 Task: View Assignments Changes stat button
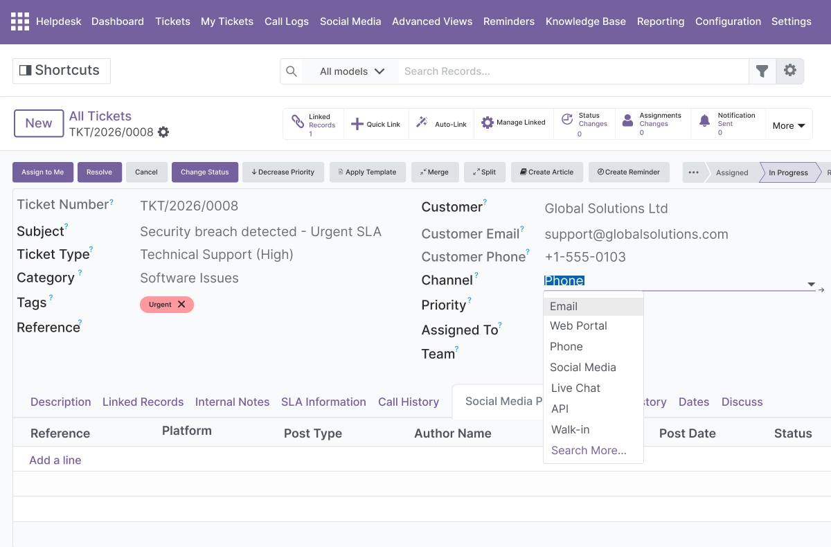point(652,124)
